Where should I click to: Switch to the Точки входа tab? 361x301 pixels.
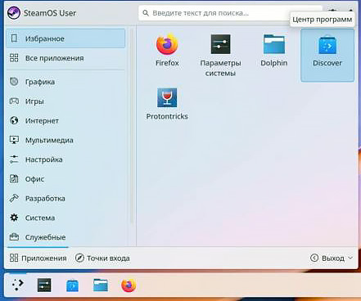(102, 258)
